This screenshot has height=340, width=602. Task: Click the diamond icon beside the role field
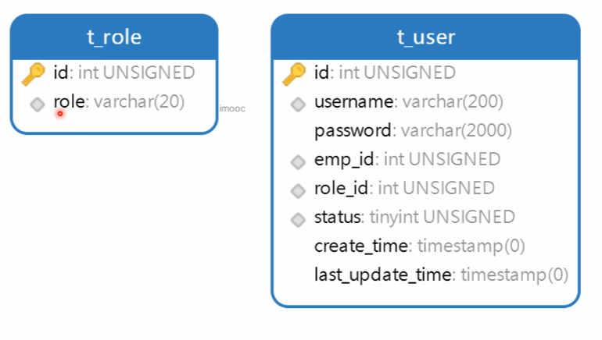click(37, 104)
